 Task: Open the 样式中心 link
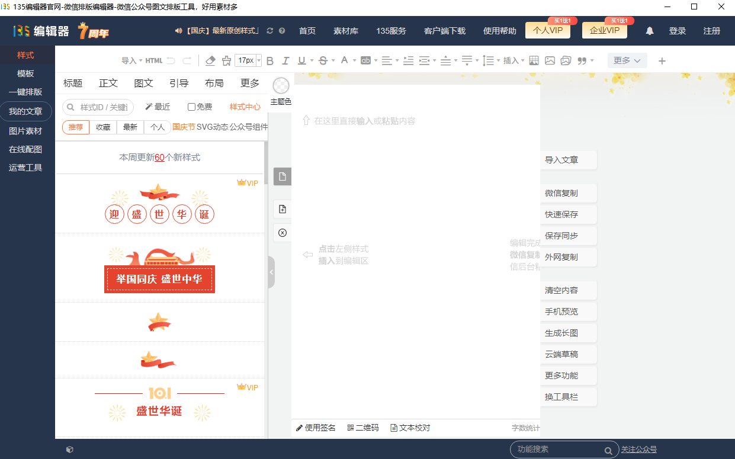245,107
